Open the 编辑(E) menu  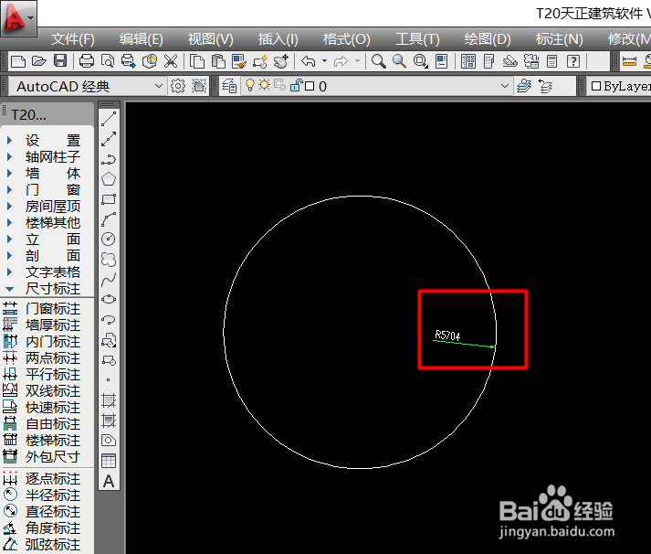click(x=142, y=39)
